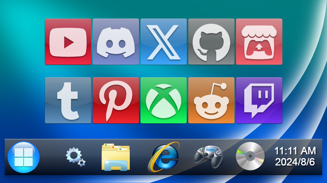The image size is (327, 183).
Task: Open the Start menu orb
Action: coord(24,157)
